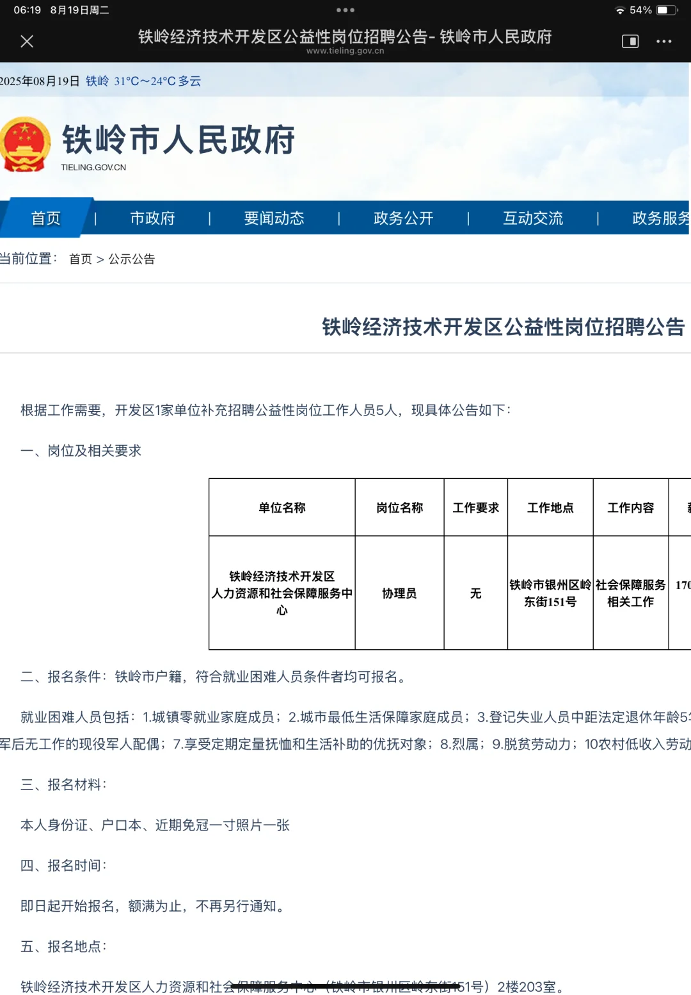691x995 pixels.
Task: Click the 即日起开始报名 line
Action: (x=154, y=906)
